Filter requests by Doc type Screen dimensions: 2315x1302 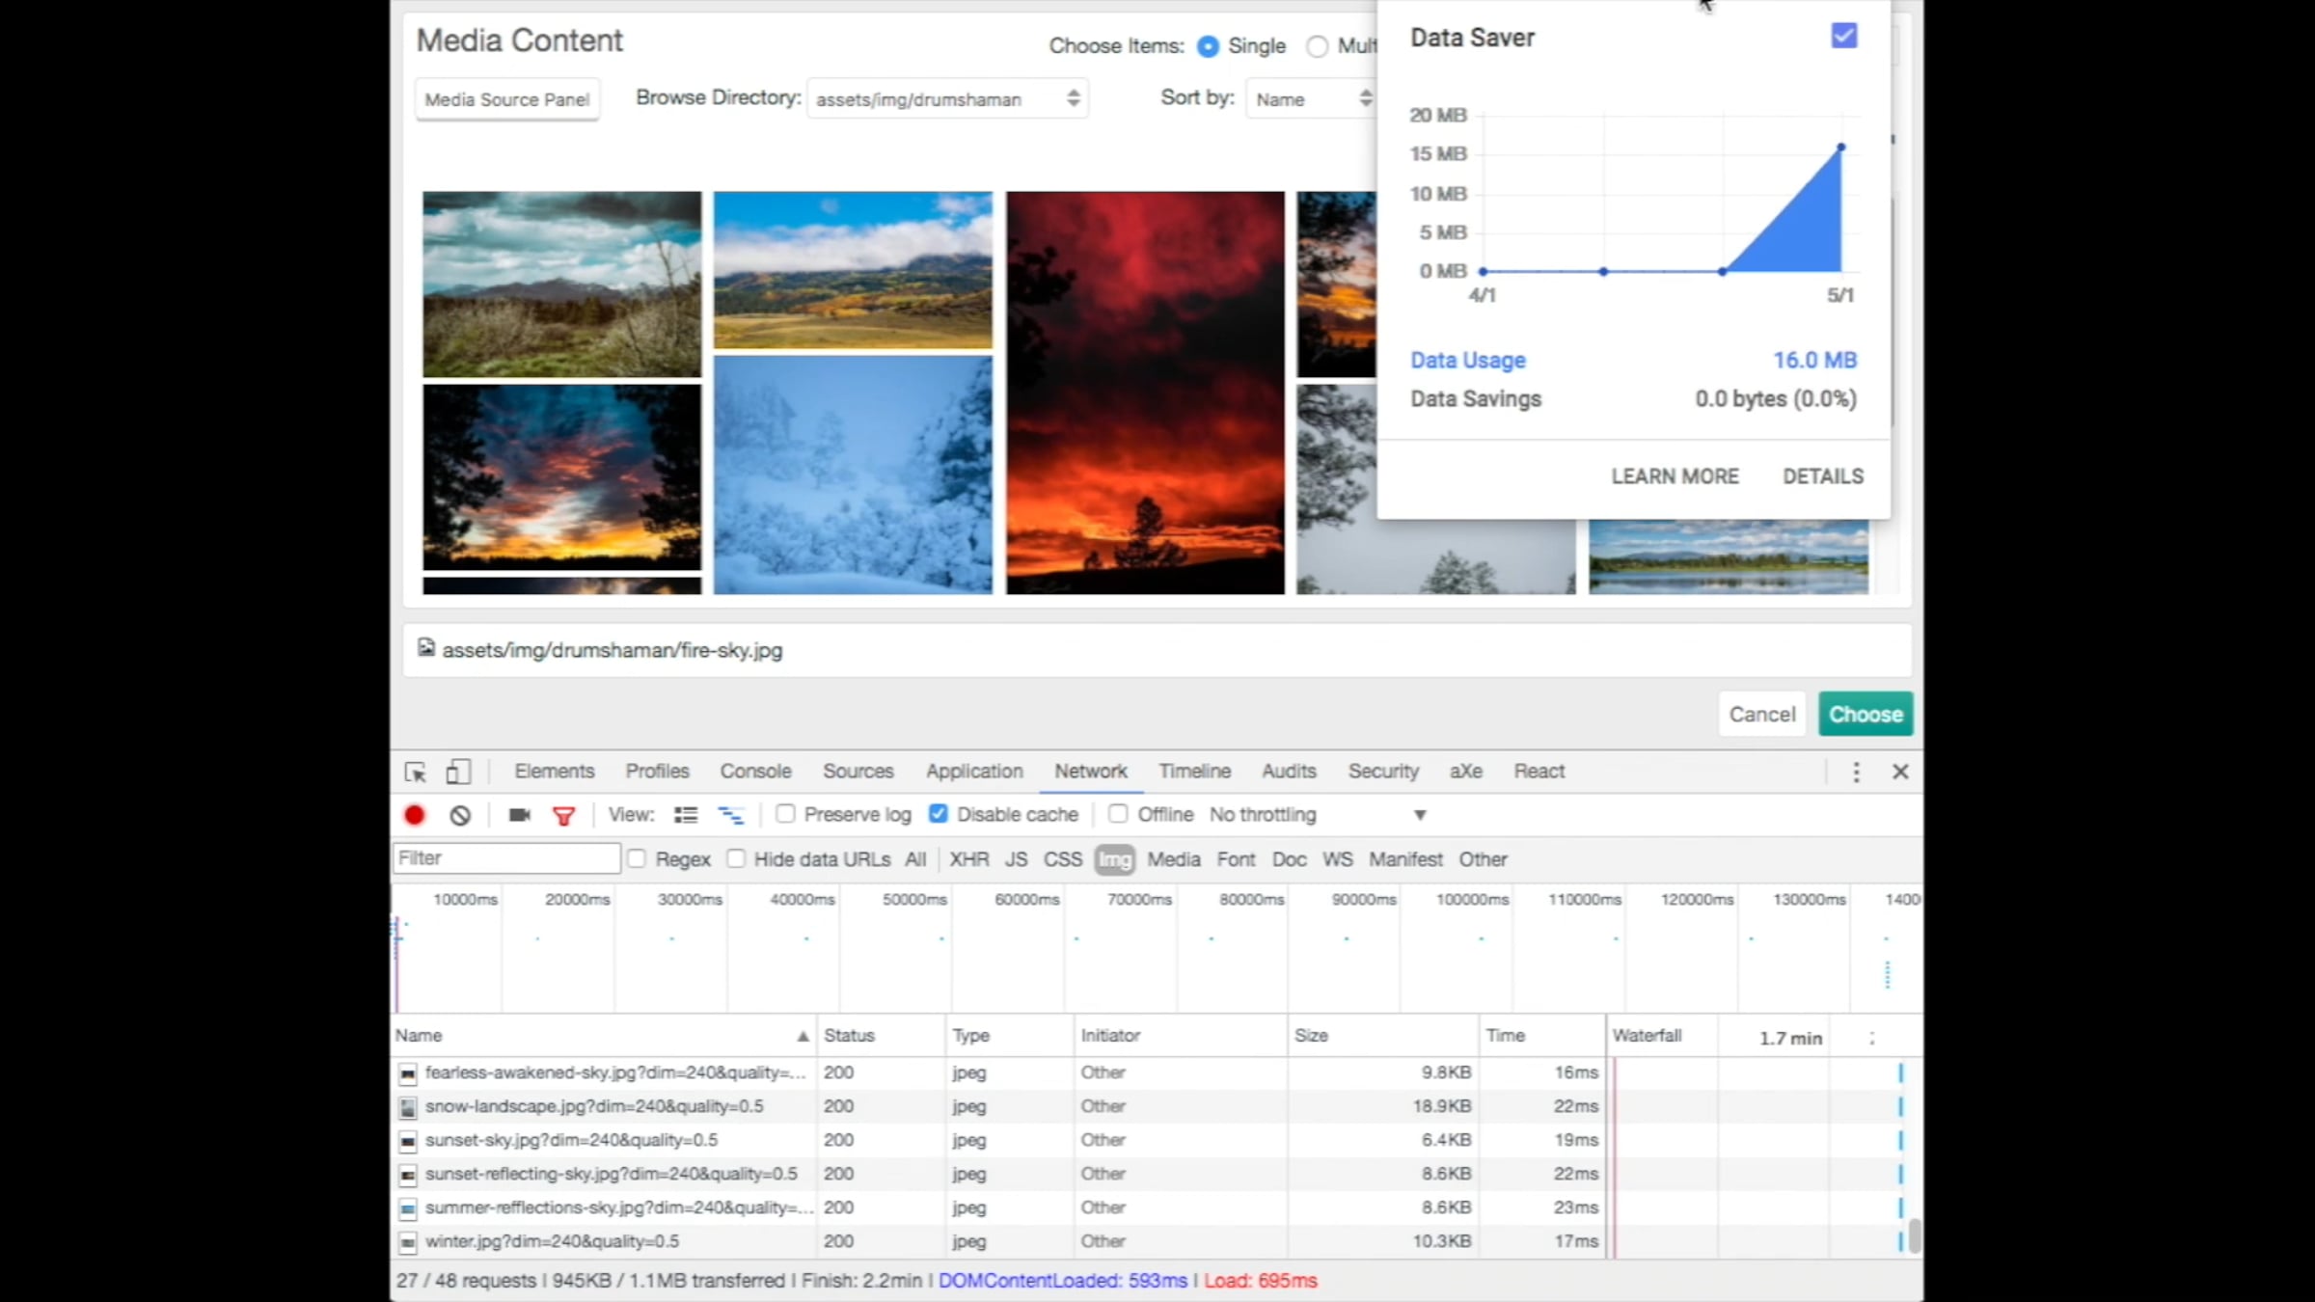pos(1289,859)
